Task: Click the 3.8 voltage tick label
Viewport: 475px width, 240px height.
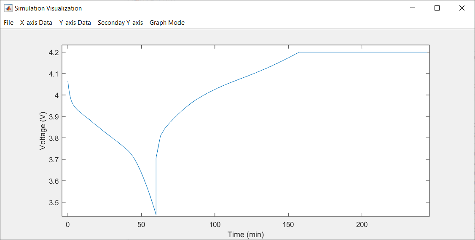Action: point(54,138)
